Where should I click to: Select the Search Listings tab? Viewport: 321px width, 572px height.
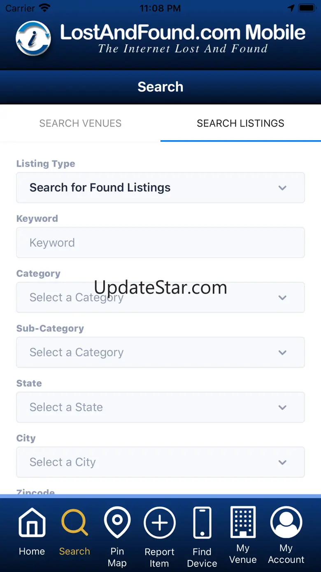point(241,123)
